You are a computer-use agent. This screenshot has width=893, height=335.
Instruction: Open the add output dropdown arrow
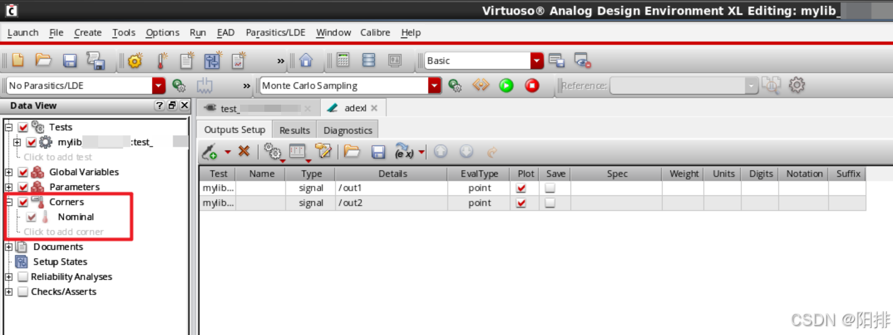227,152
